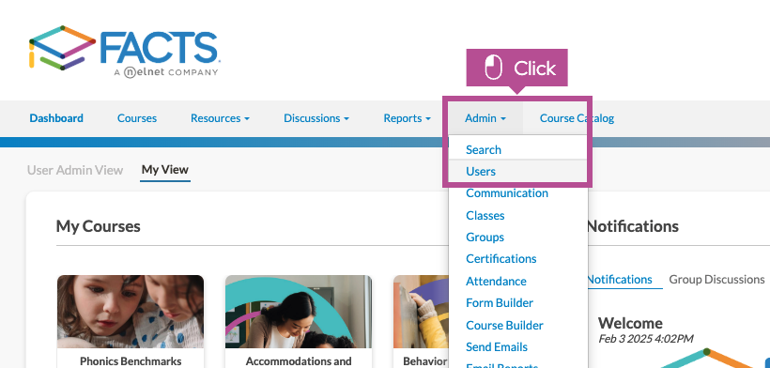Switch to My View tab
Image resolution: width=770 pixels, height=368 pixels.
(165, 170)
